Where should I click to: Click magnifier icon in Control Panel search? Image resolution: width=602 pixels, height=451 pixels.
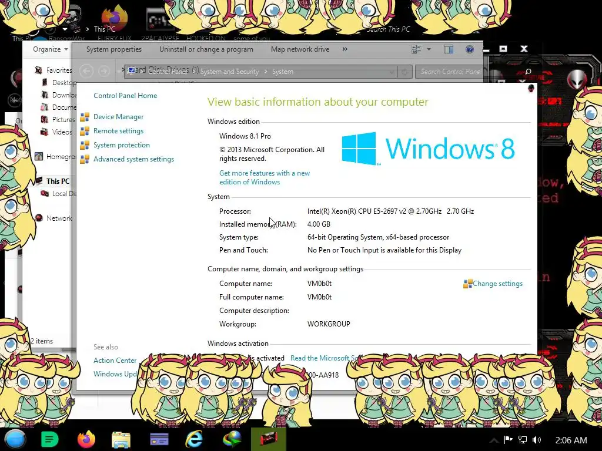click(529, 72)
